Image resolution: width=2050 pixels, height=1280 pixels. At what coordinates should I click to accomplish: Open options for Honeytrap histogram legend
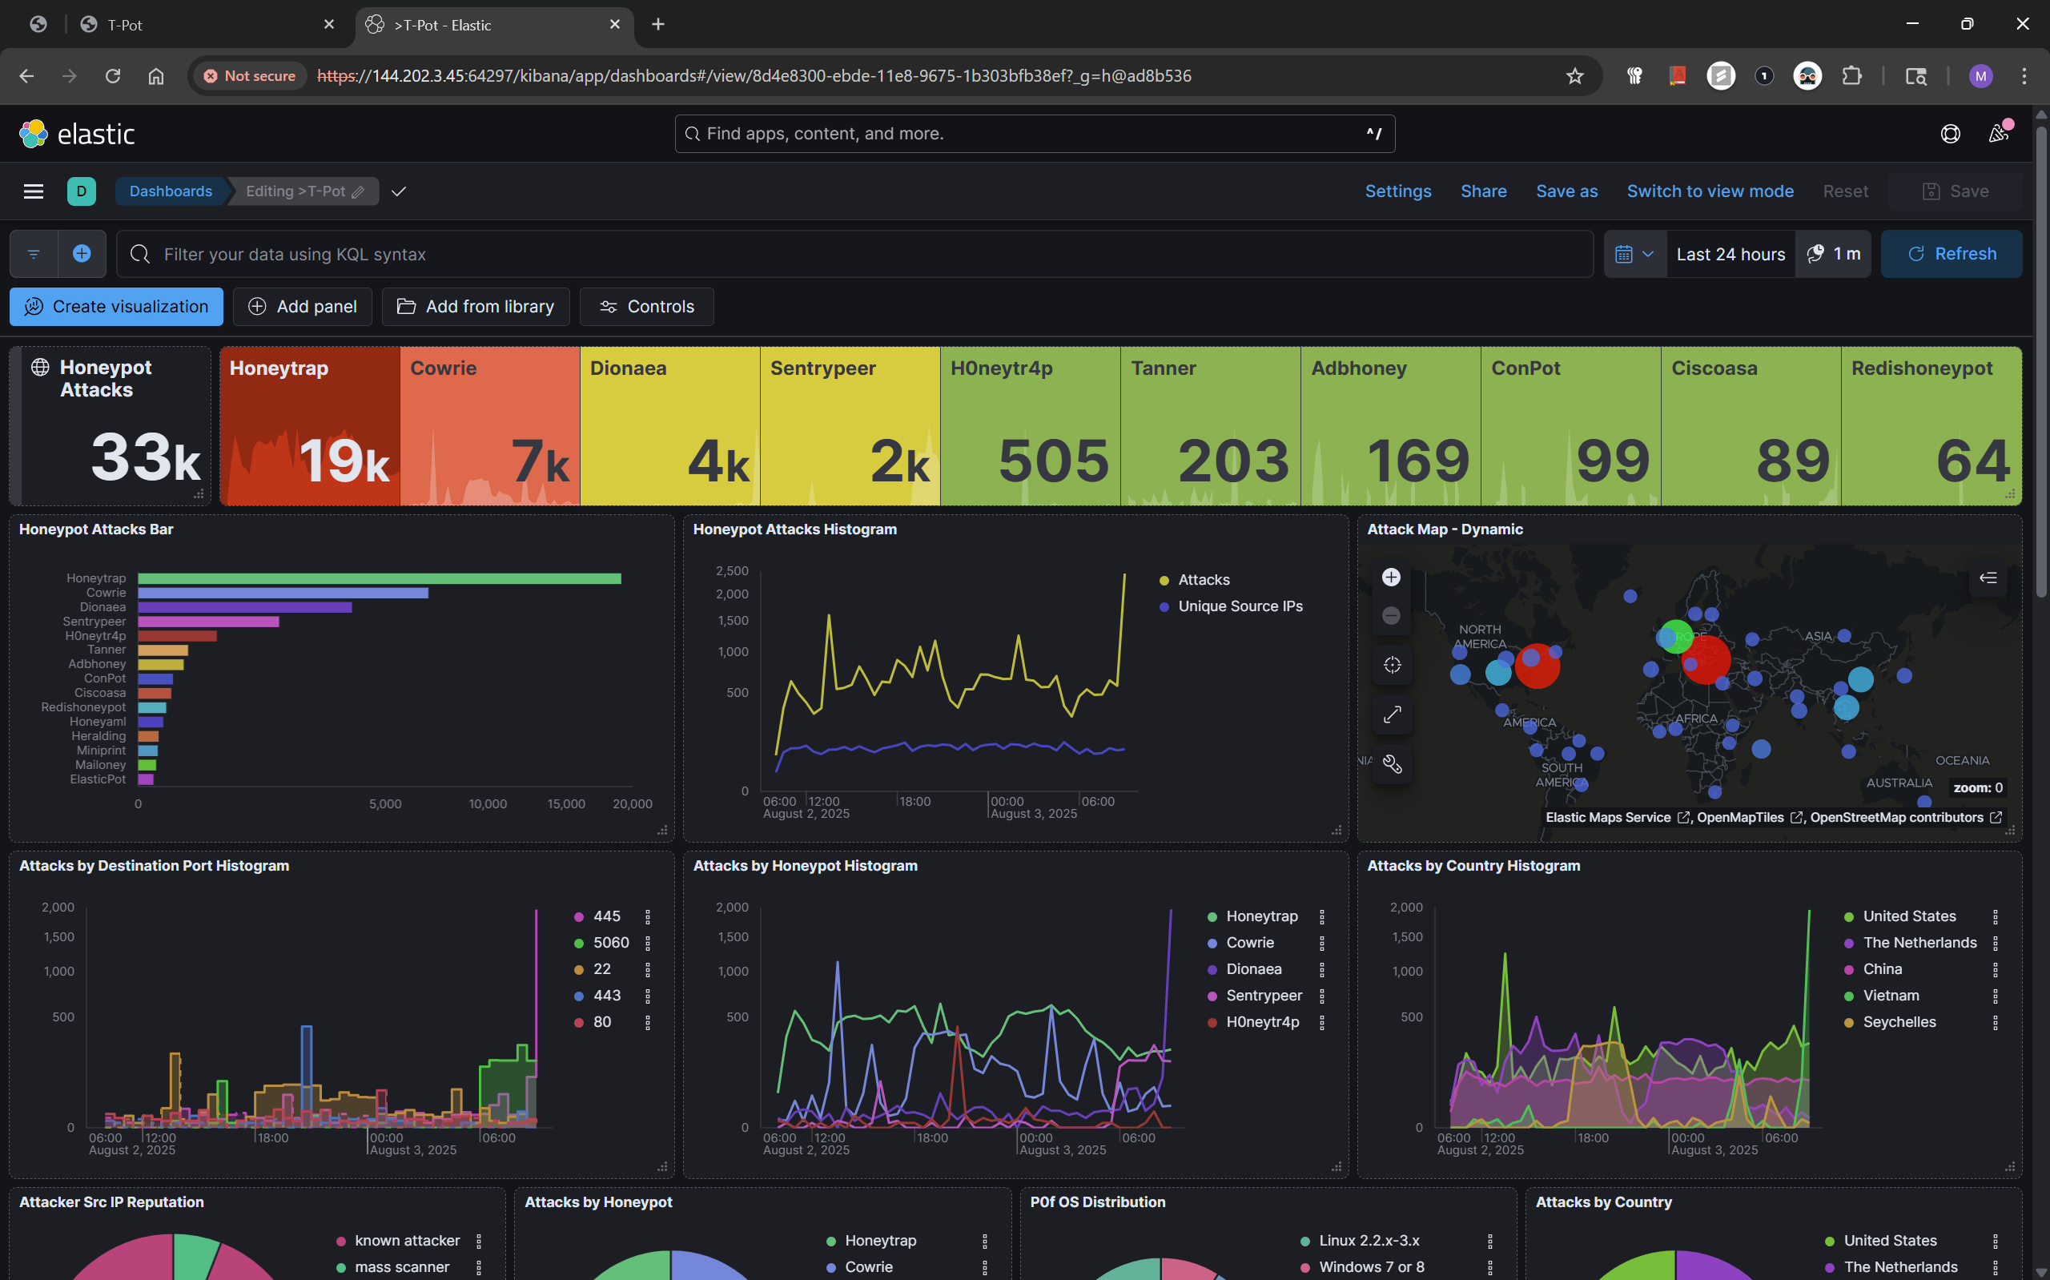(1321, 917)
